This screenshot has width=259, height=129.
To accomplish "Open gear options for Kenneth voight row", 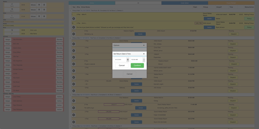I will pos(74,84).
